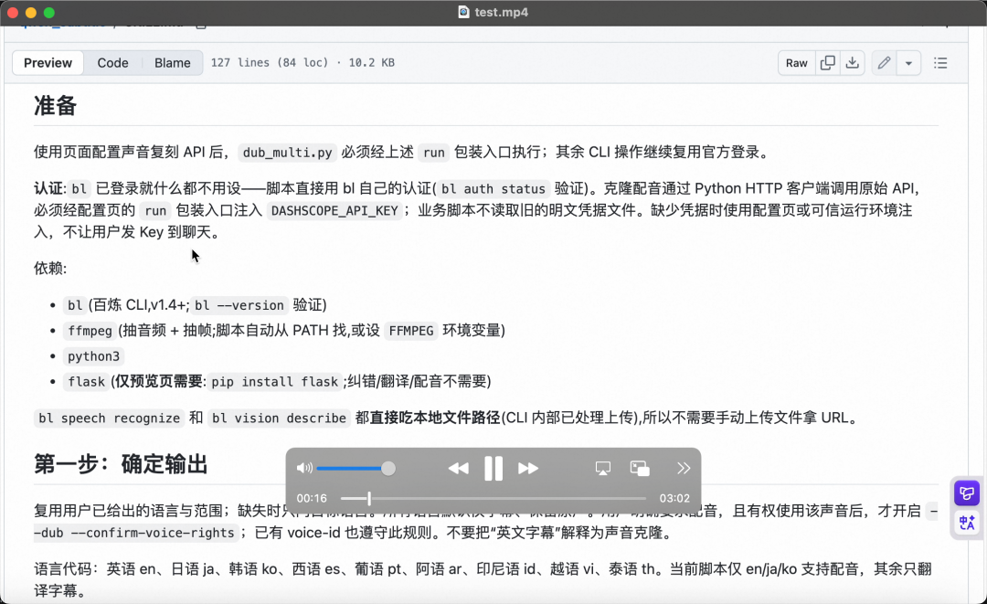Image resolution: width=987 pixels, height=604 pixels.
Task: Click the dub_multi.py code snippet
Action: point(287,153)
